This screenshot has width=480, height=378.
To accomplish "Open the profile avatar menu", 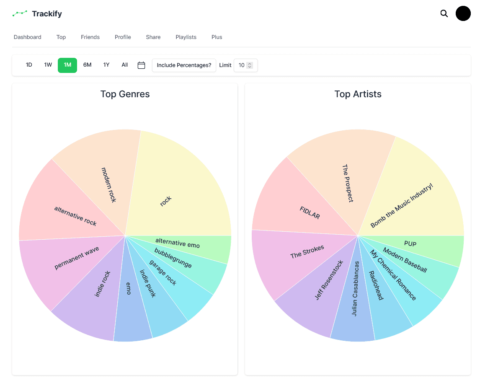I will [463, 13].
